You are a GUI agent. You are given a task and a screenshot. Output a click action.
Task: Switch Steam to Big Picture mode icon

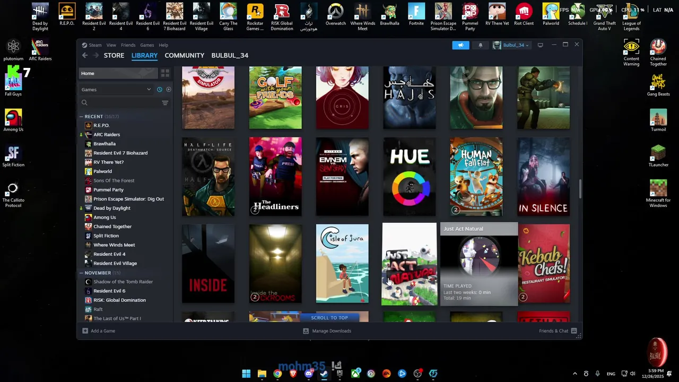tap(541, 45)
